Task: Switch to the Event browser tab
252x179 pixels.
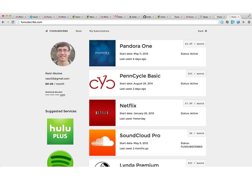Action: click(x=78, y=17)
